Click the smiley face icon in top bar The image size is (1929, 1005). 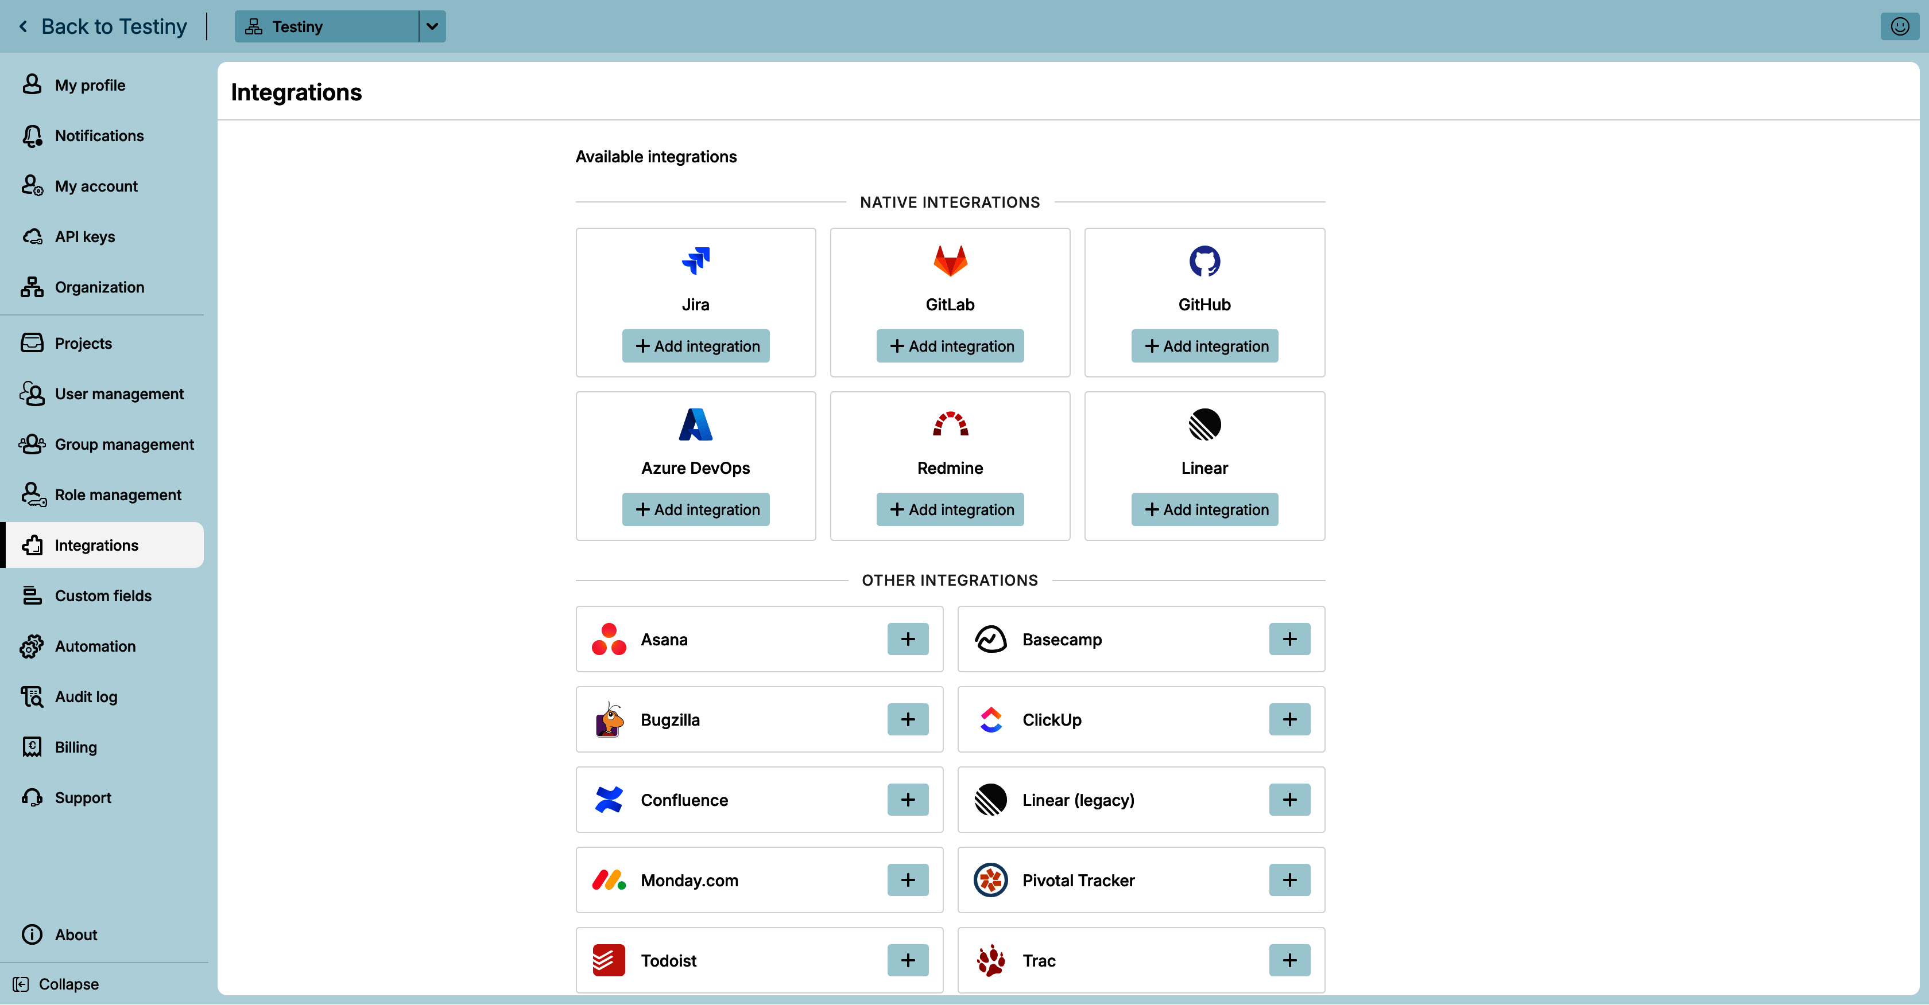pyautogui.click(x=1899, y=26)
